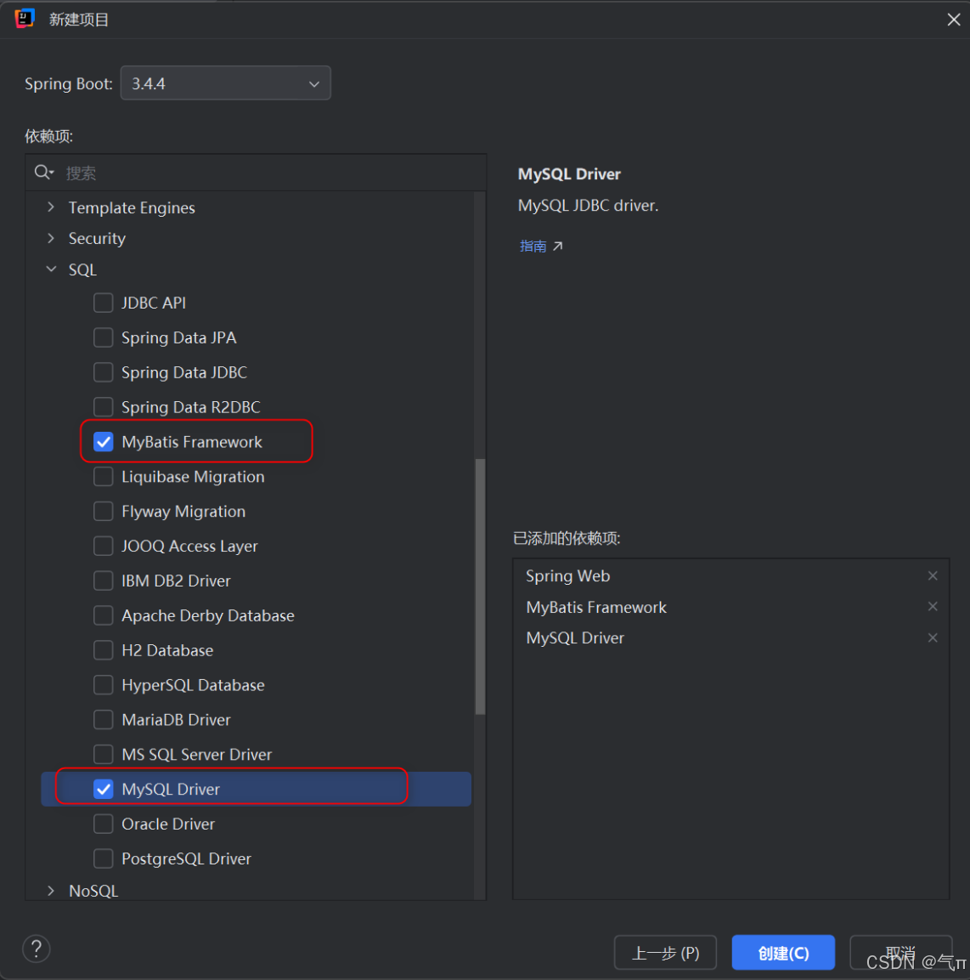
Task: Select the SQL tree label
Action: coord(82,269)
